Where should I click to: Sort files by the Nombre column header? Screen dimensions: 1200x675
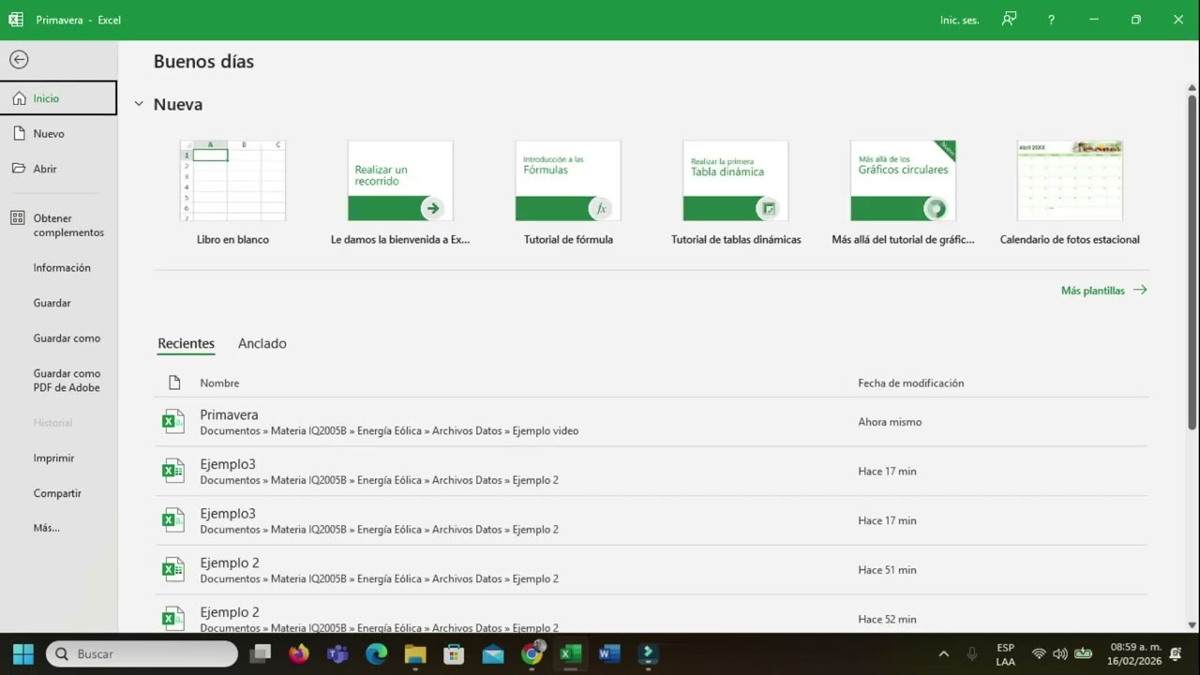coord(219,383)
